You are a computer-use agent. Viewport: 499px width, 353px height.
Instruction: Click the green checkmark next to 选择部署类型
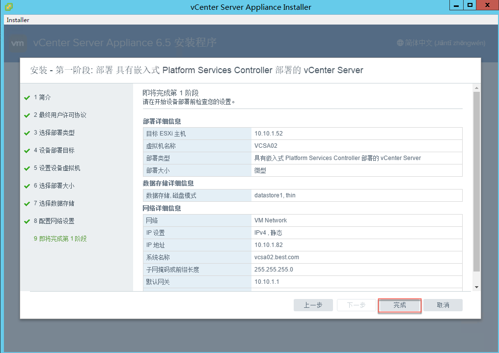(x=27, y=133)
